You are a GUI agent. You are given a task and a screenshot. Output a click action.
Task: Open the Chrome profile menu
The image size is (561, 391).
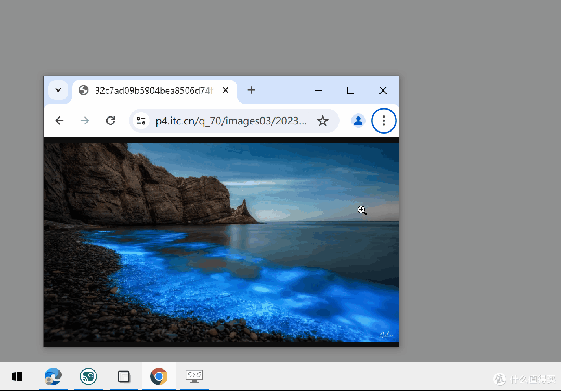pyautogui.click(x=358, y=121)
